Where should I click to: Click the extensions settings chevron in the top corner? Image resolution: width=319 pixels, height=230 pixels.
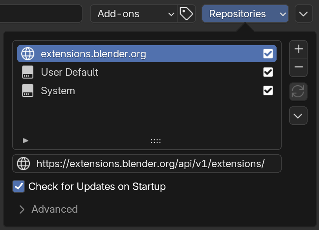point(304,13)
